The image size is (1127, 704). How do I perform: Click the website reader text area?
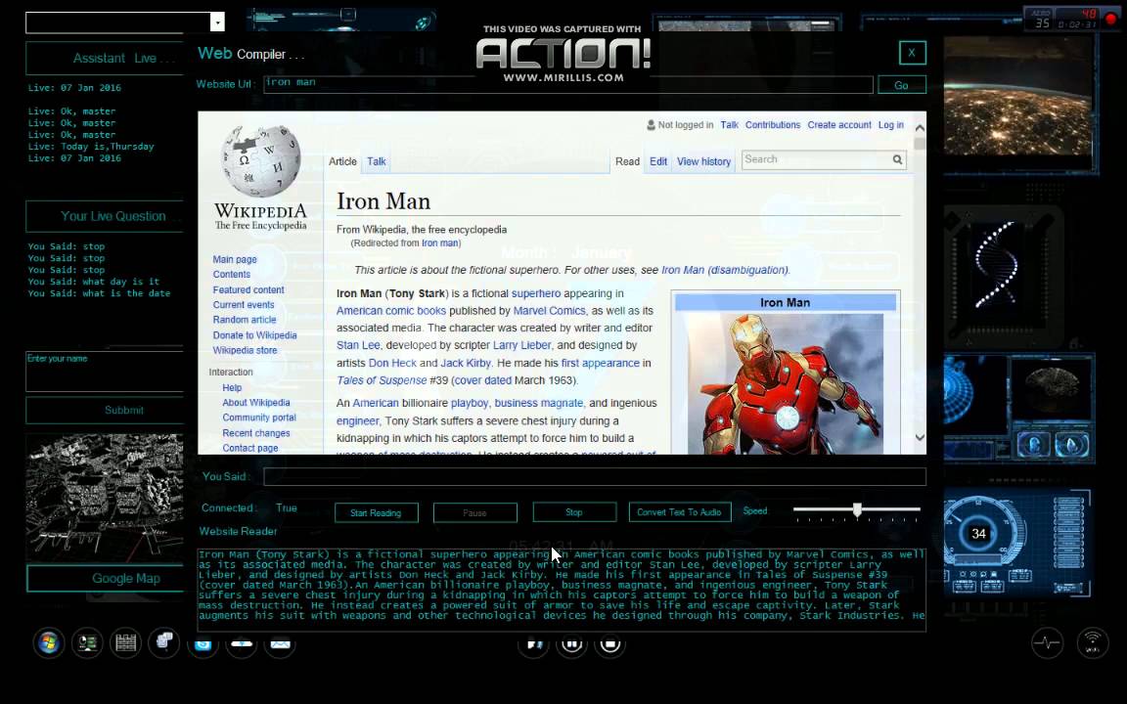coord(562,590)
